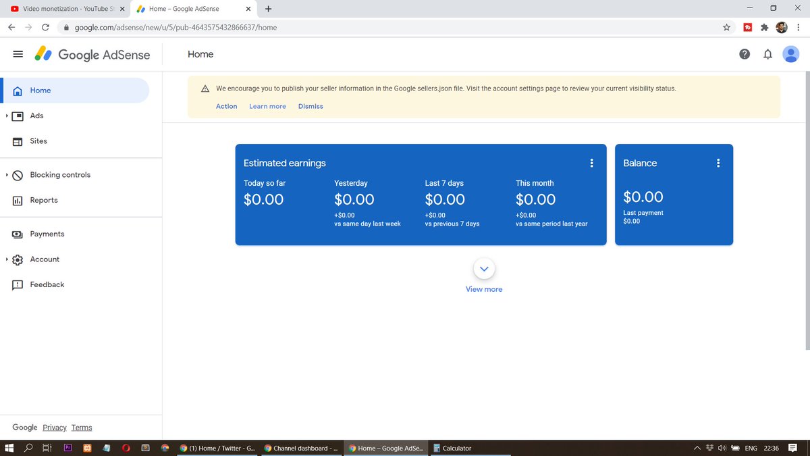This screenshot has height=456, width=810.
Task: Dismiss the sellers.json notice
Action: pyautogui.click(x=310, y=106)
